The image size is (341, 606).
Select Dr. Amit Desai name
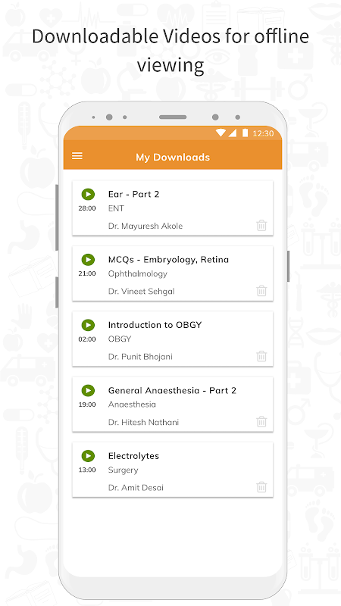136,488
